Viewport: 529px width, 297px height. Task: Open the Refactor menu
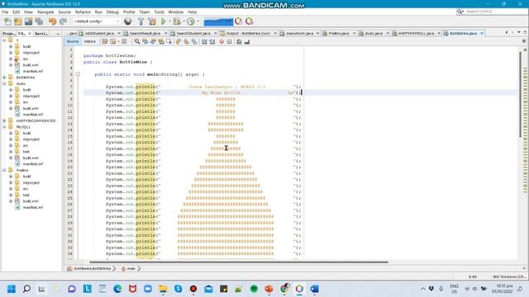tap(83, 12)
